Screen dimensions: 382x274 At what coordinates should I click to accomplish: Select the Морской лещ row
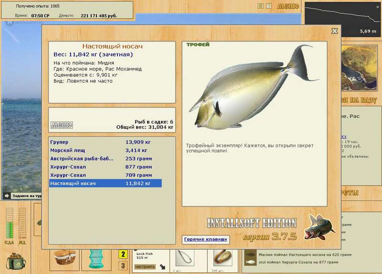click(106, 150)
